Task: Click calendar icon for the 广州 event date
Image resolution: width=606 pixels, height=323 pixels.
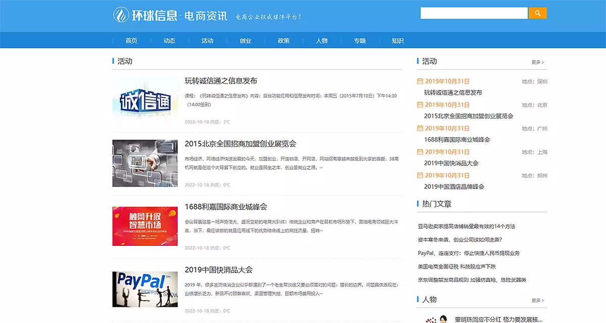Action: (x=420, y=128)
